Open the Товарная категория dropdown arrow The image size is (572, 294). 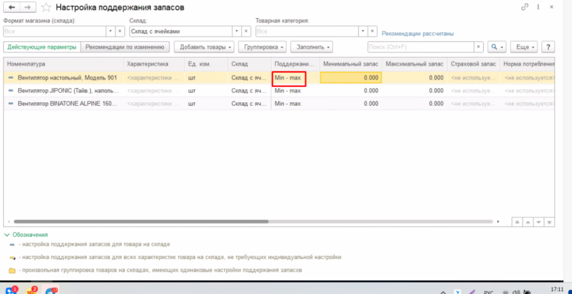click(363, 31)
